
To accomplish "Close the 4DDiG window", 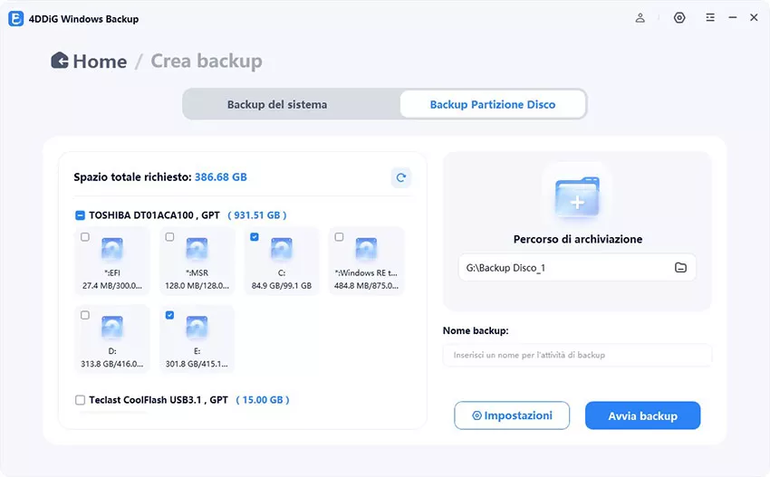I will click(x=754, y=18).
